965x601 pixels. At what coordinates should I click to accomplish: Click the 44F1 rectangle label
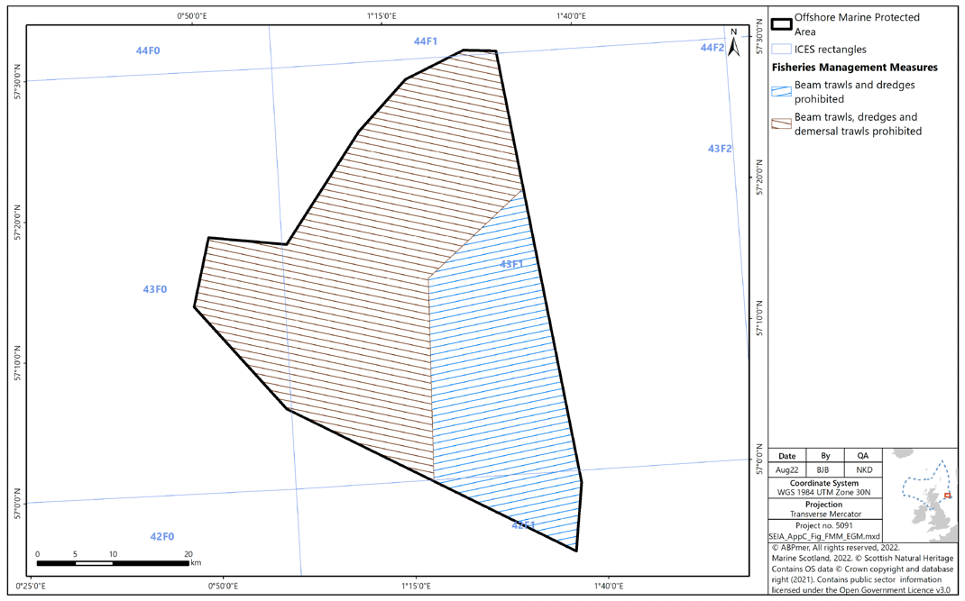click(426, 40)
